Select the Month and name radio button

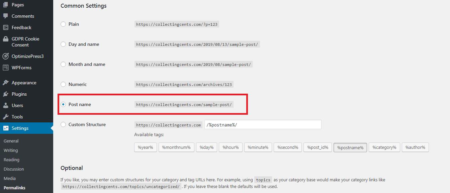pyautogui.click(x=63, y=64)
